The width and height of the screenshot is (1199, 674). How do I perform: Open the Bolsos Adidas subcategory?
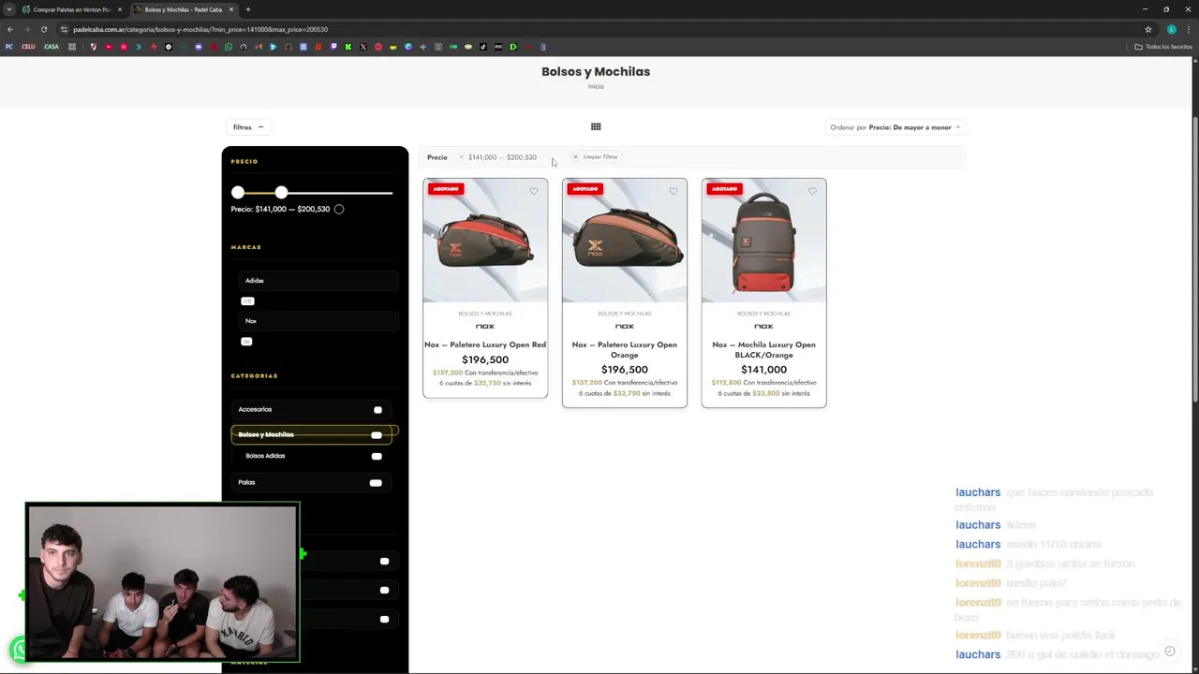[x=265, y=456]
